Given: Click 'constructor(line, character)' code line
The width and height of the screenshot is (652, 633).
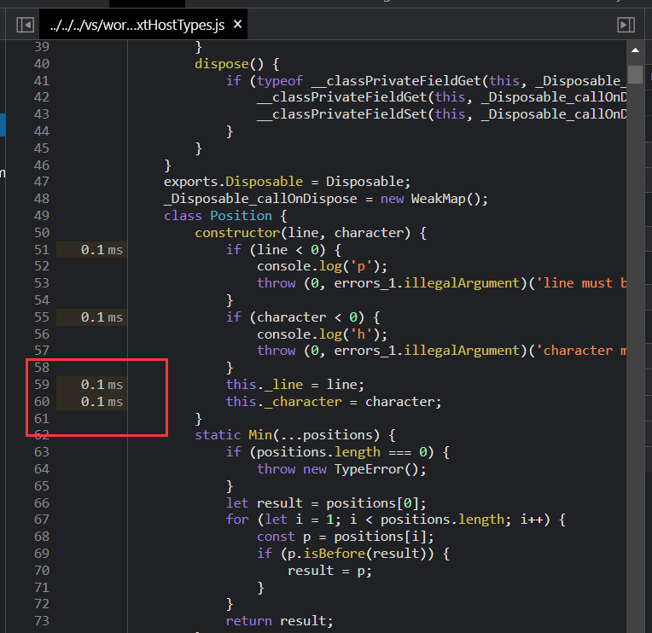Looking at the screenshot, I should tap(311, 233).
